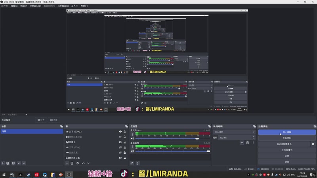The width and height of the screenshot is (317, 178).
Task: Add a new scene with the plus icon
Action: pos(3,163)
